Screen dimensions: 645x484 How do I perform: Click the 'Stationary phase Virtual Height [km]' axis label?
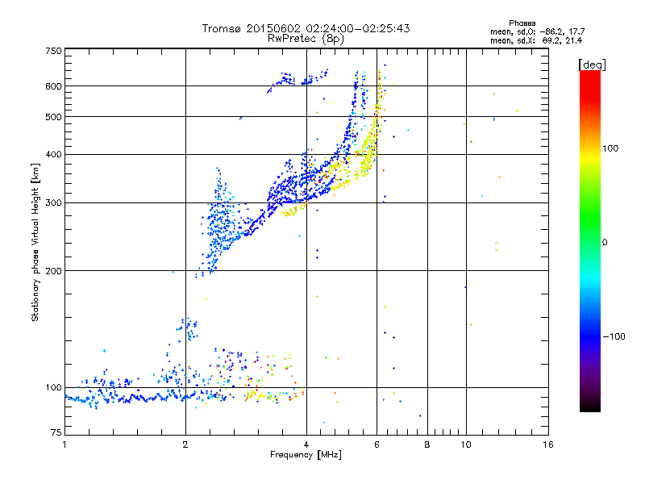[x=35, y=242]
